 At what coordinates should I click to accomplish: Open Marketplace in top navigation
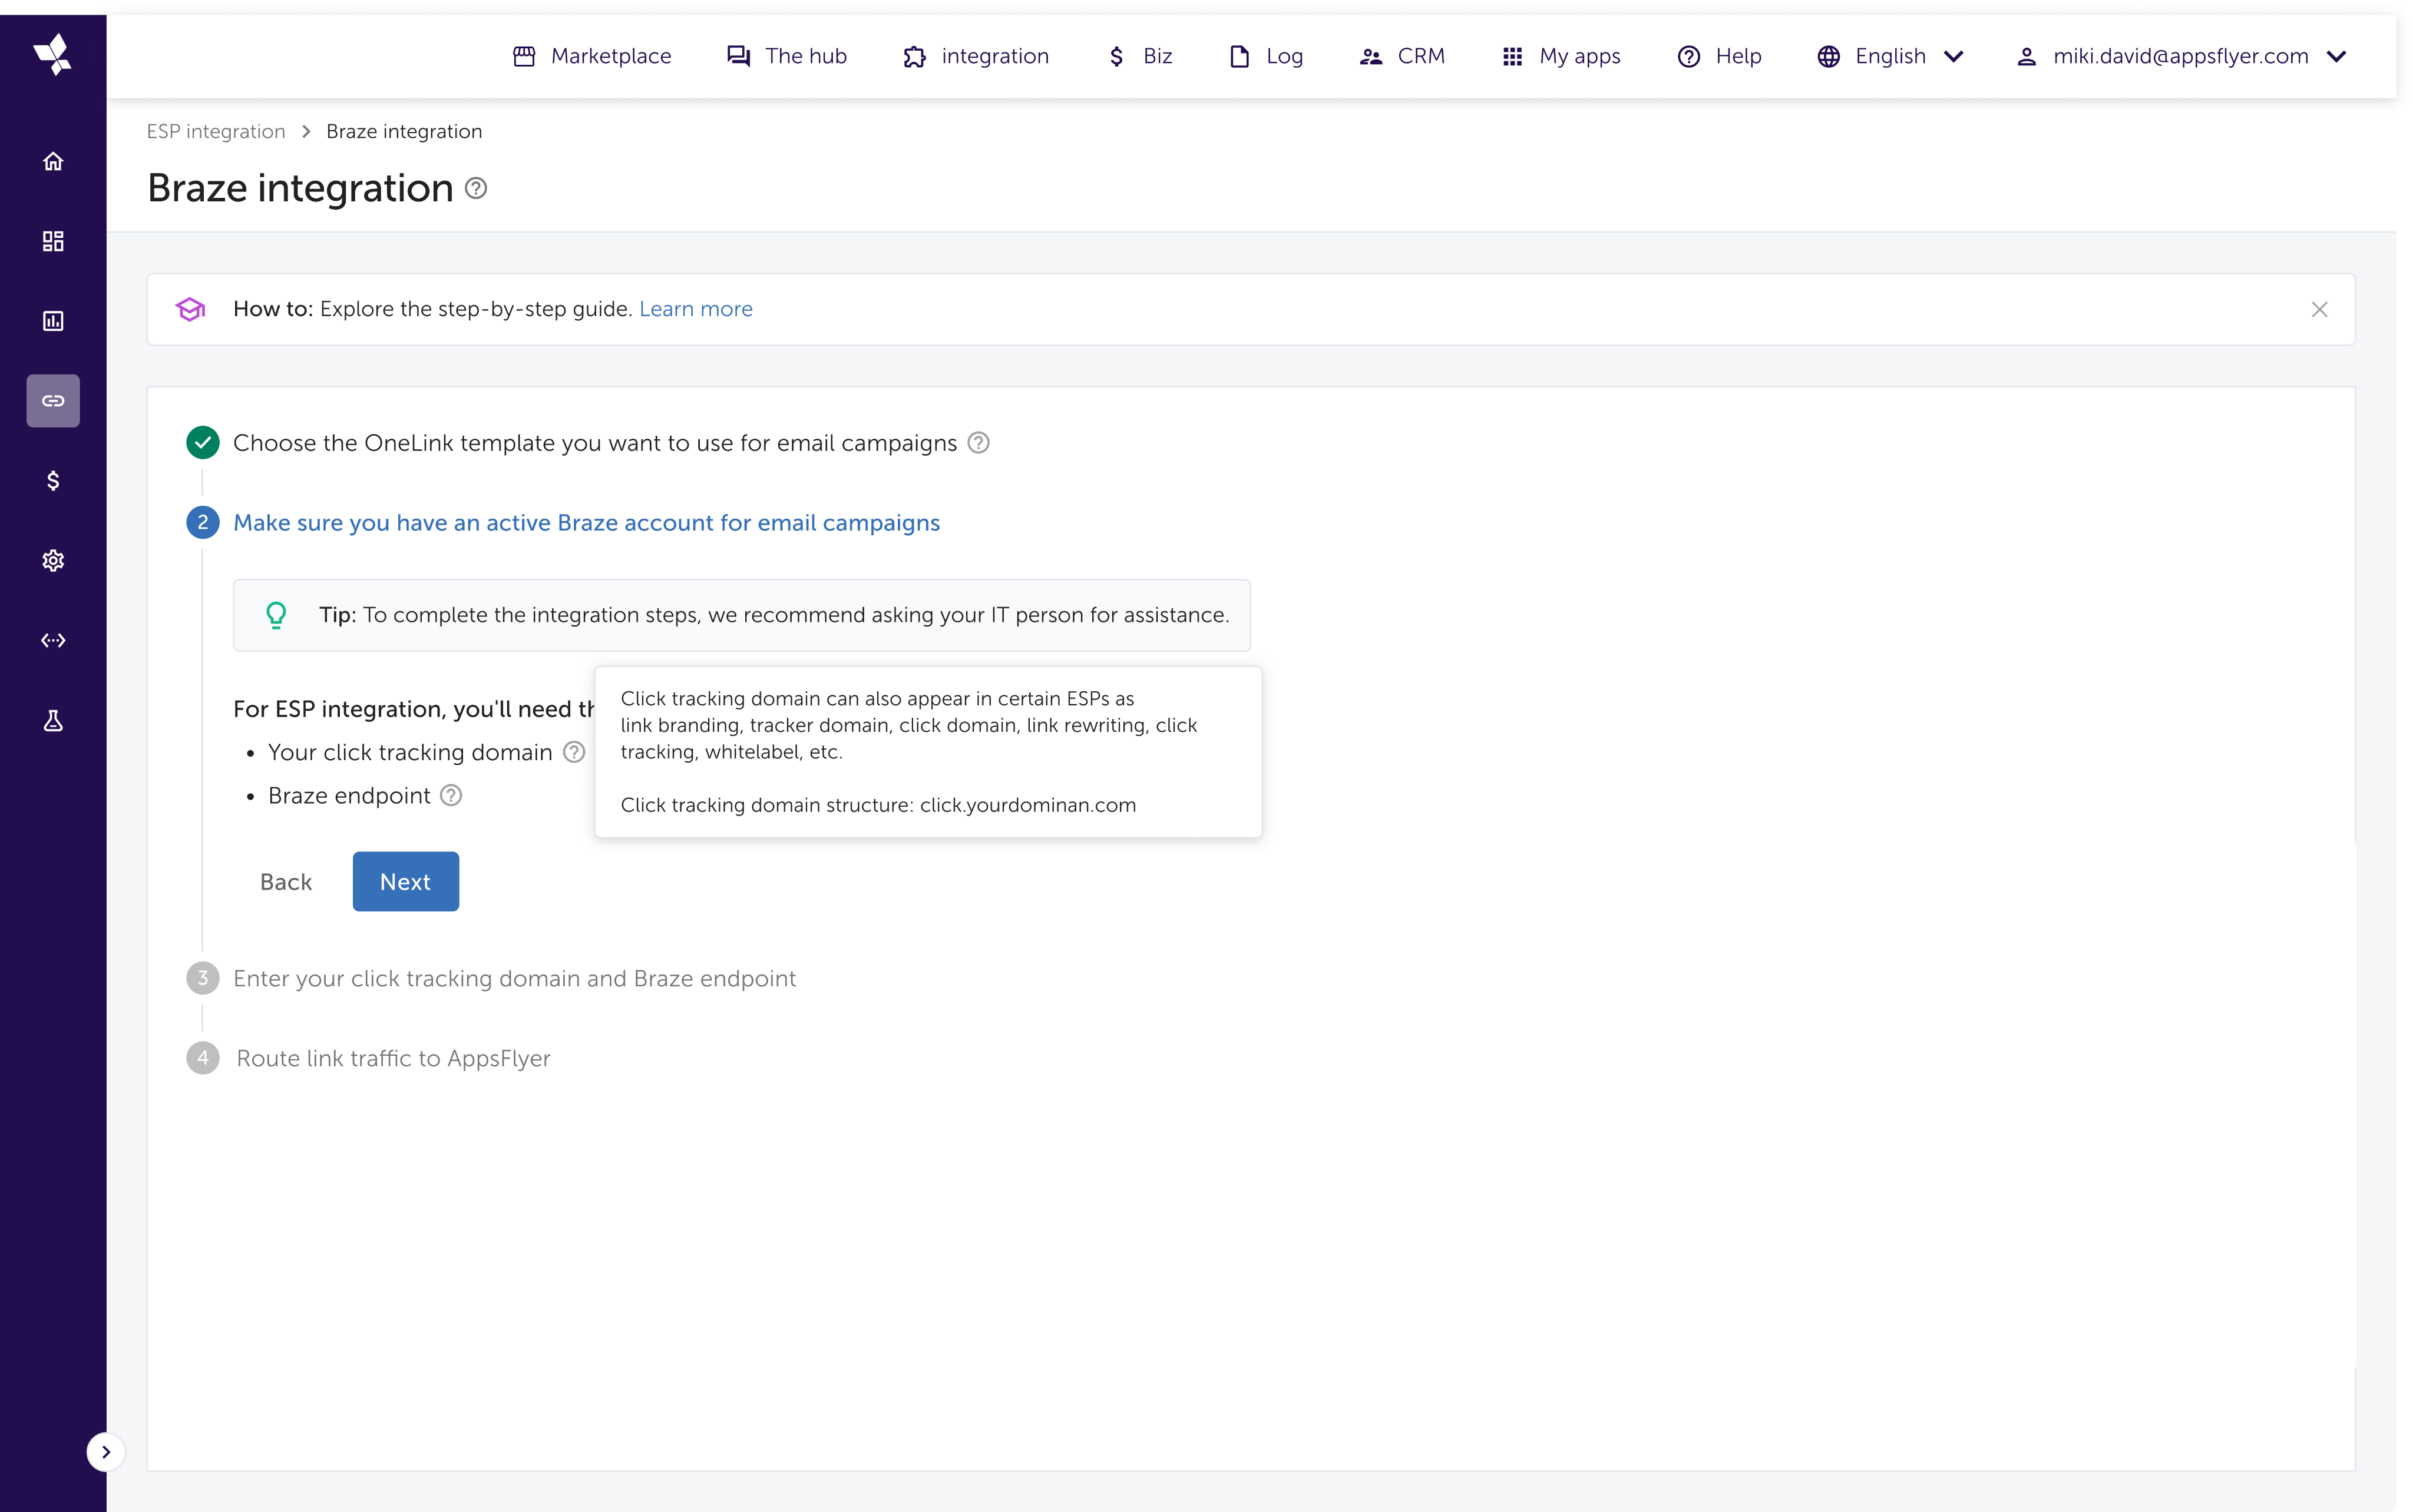coord(592,56)
